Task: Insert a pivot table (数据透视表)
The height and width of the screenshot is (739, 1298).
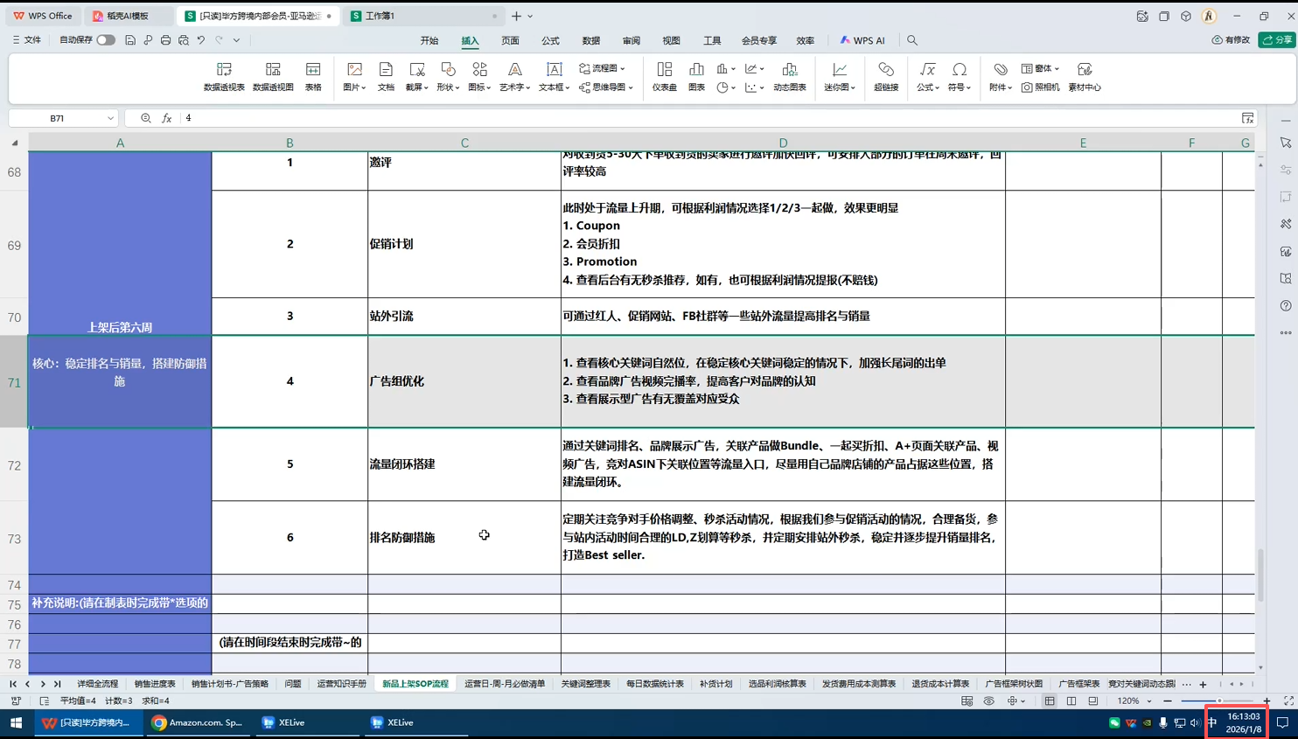Action: (x=224, y=76)
